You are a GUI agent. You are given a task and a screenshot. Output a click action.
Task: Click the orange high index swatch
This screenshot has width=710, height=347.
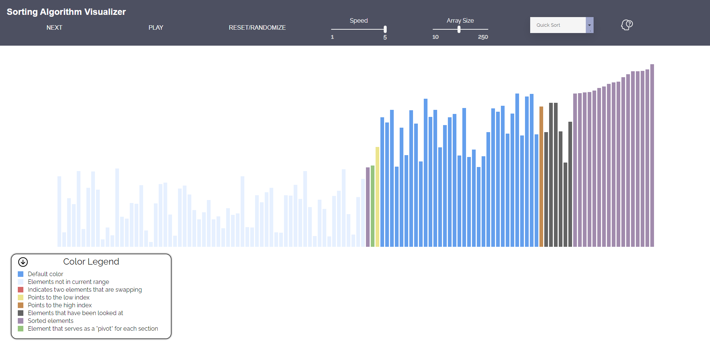[20, 305]
